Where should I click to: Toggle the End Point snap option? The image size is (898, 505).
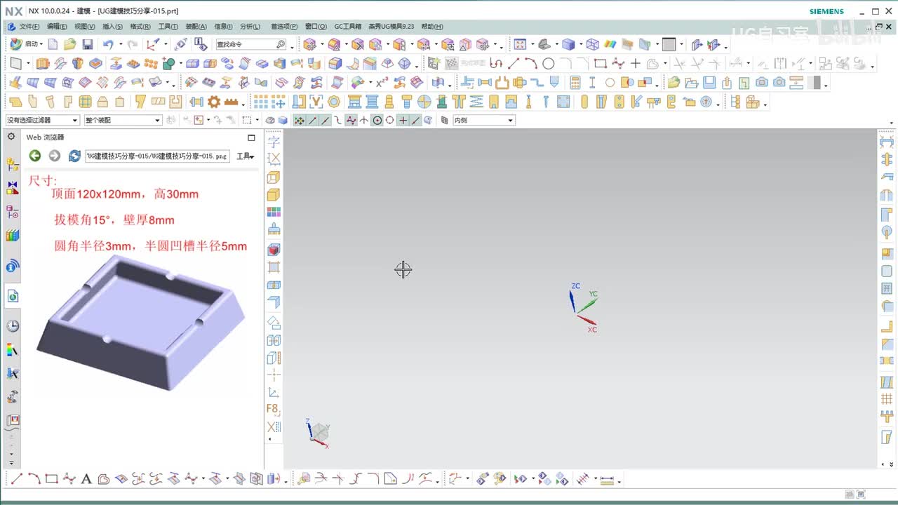[x=312, y=120]
